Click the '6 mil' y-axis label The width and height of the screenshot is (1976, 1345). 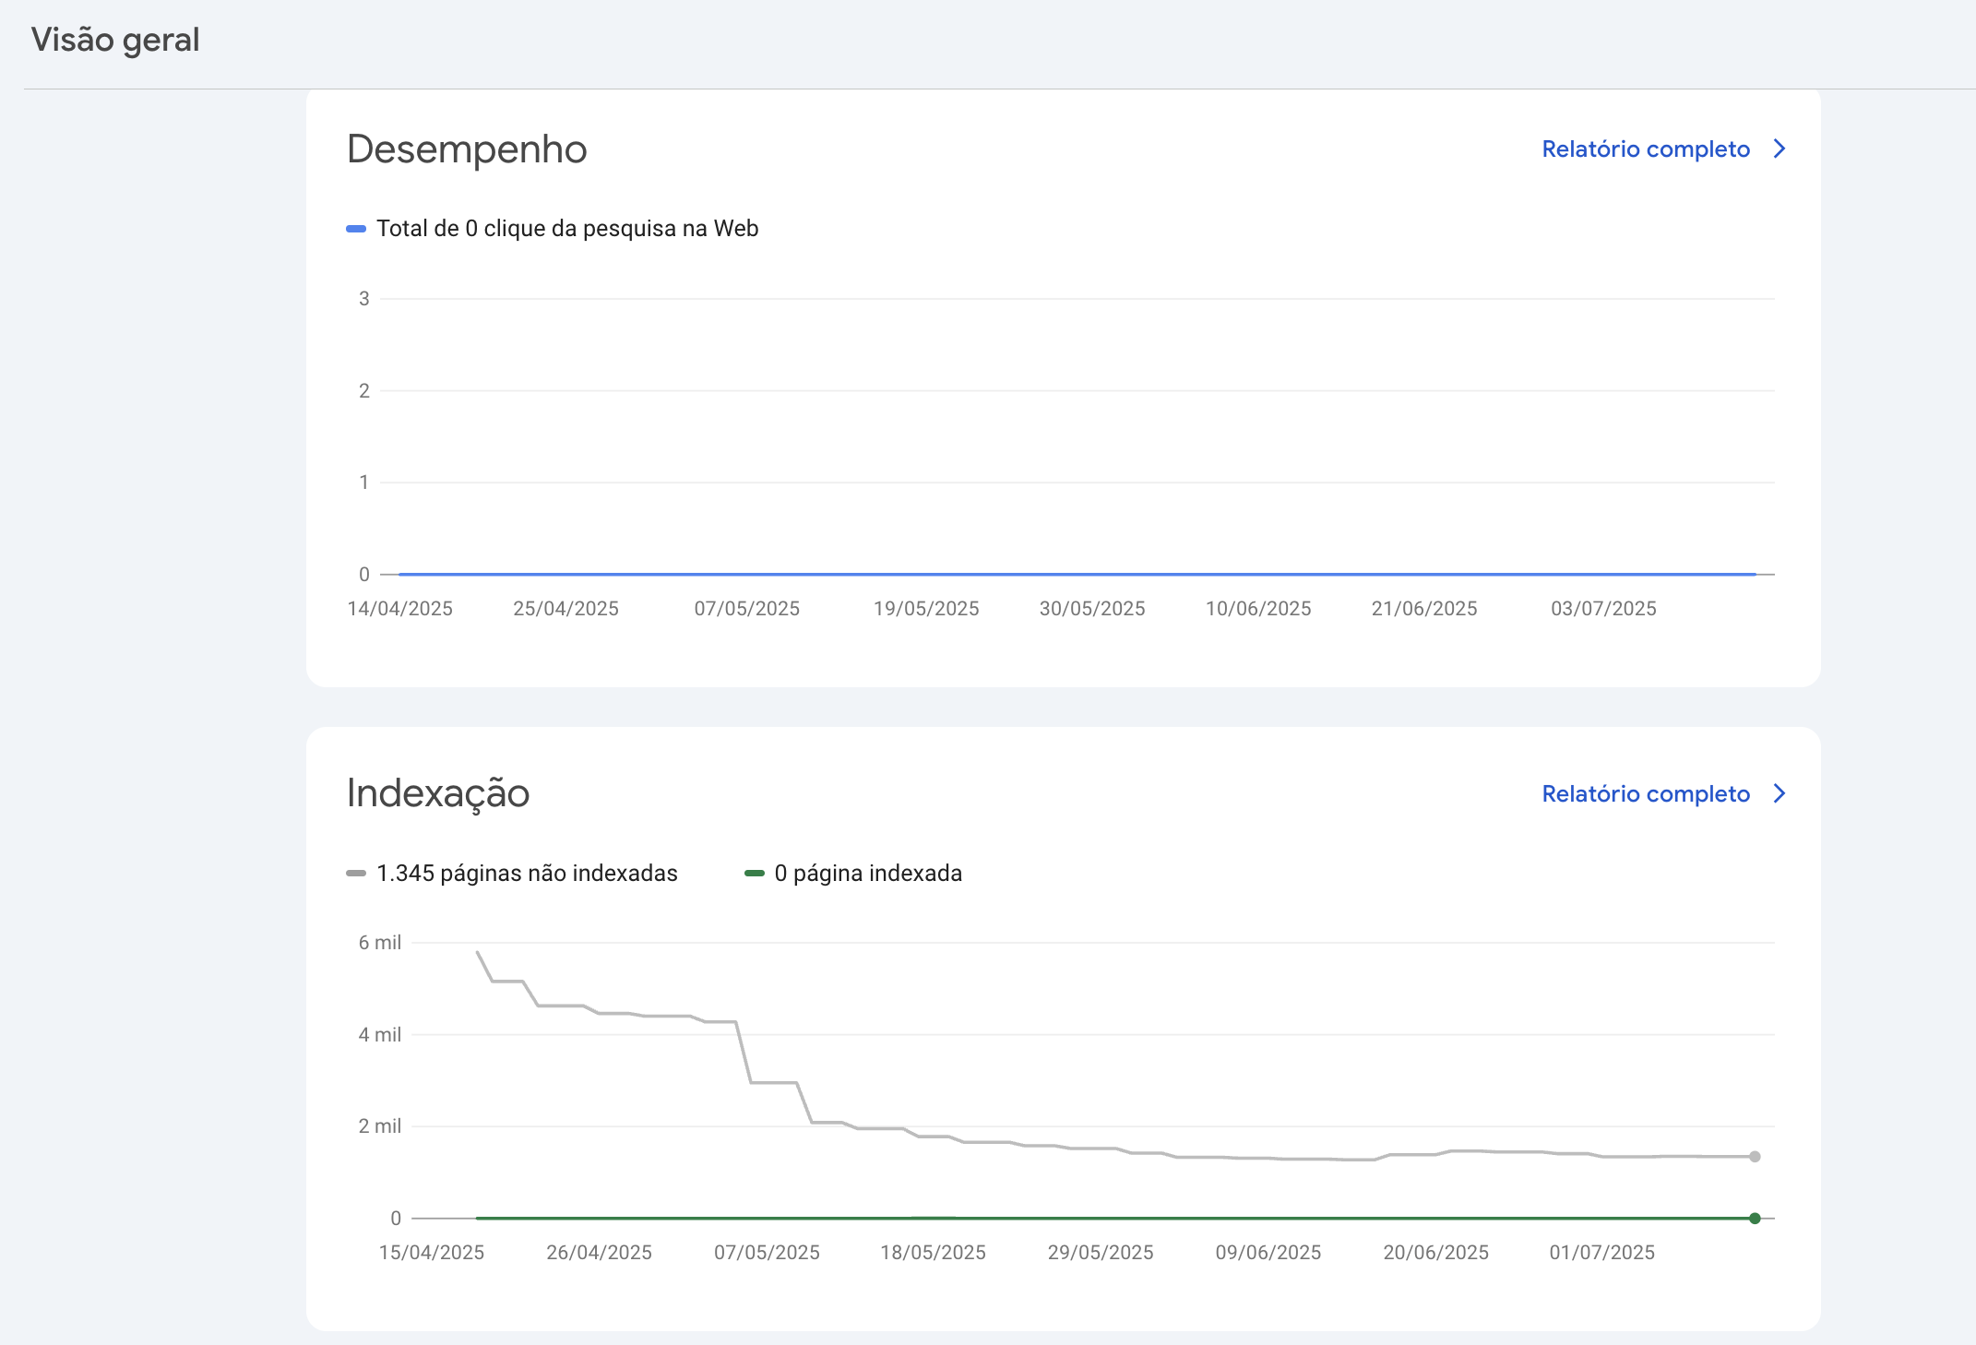tap(380, 943)
